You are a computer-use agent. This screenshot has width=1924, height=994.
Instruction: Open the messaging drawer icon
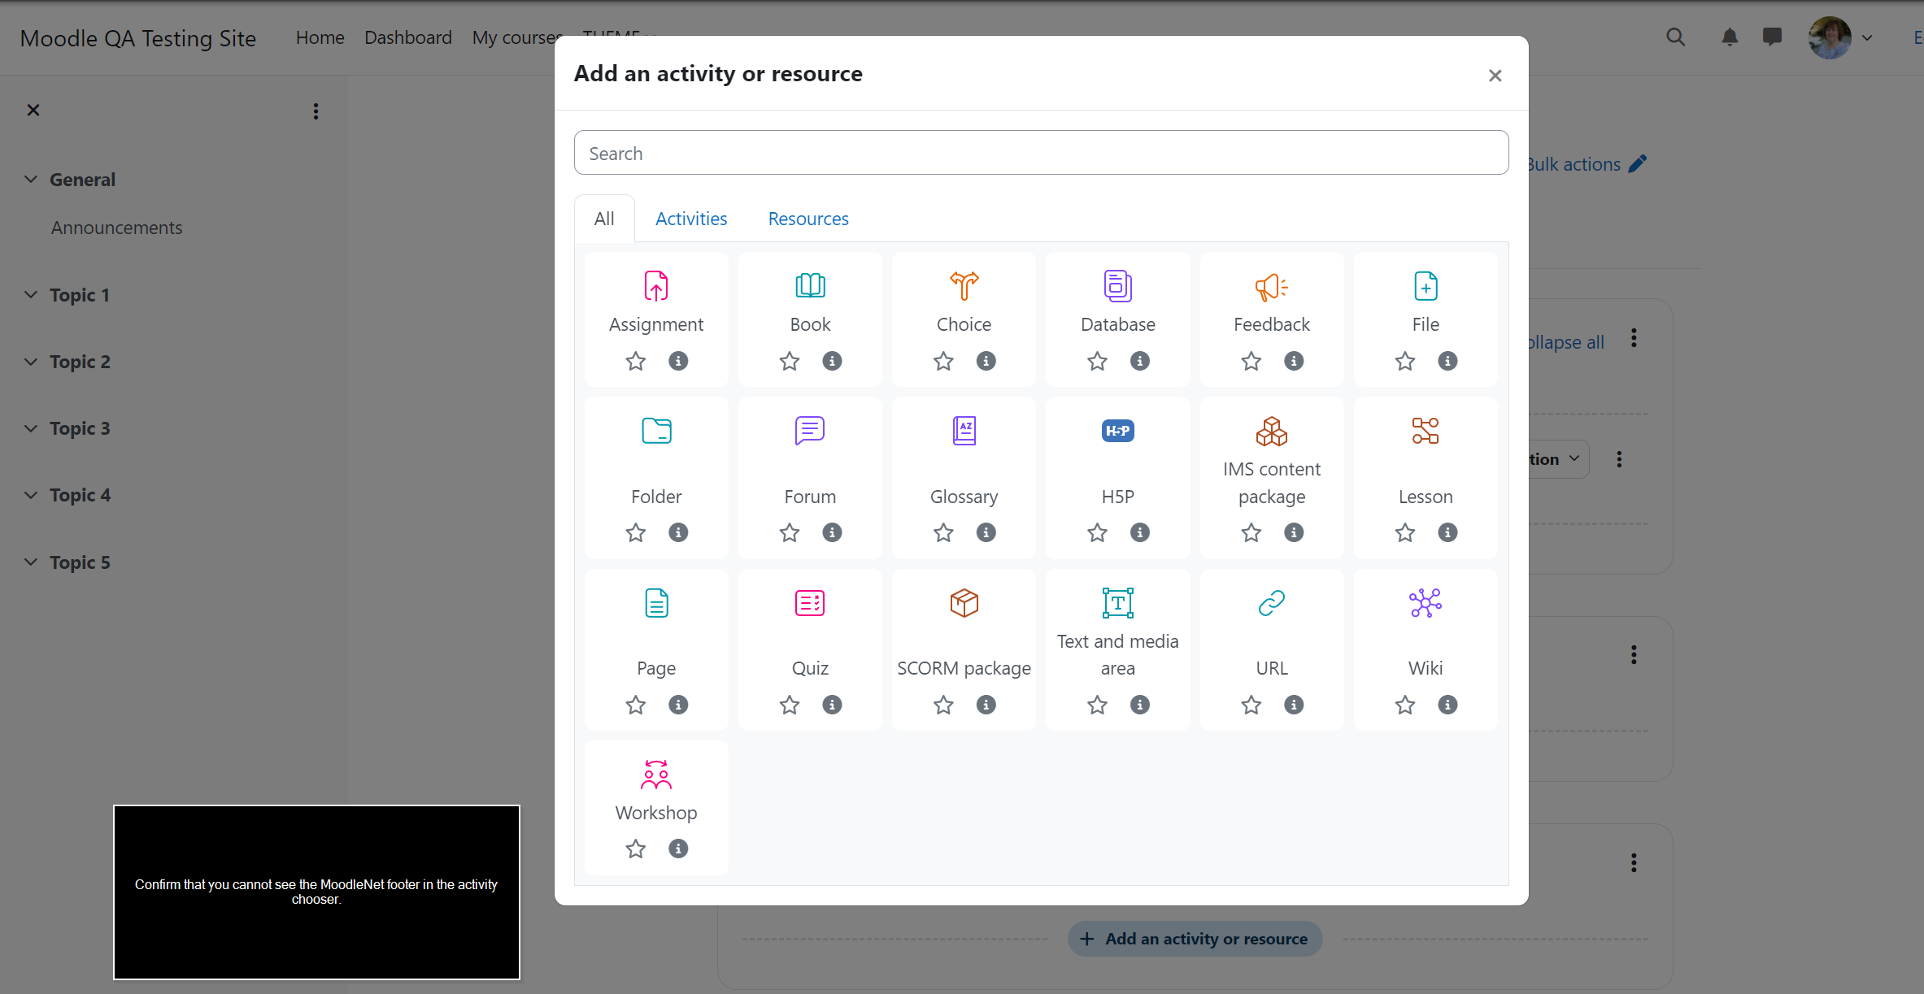(x=1772, y=37)
